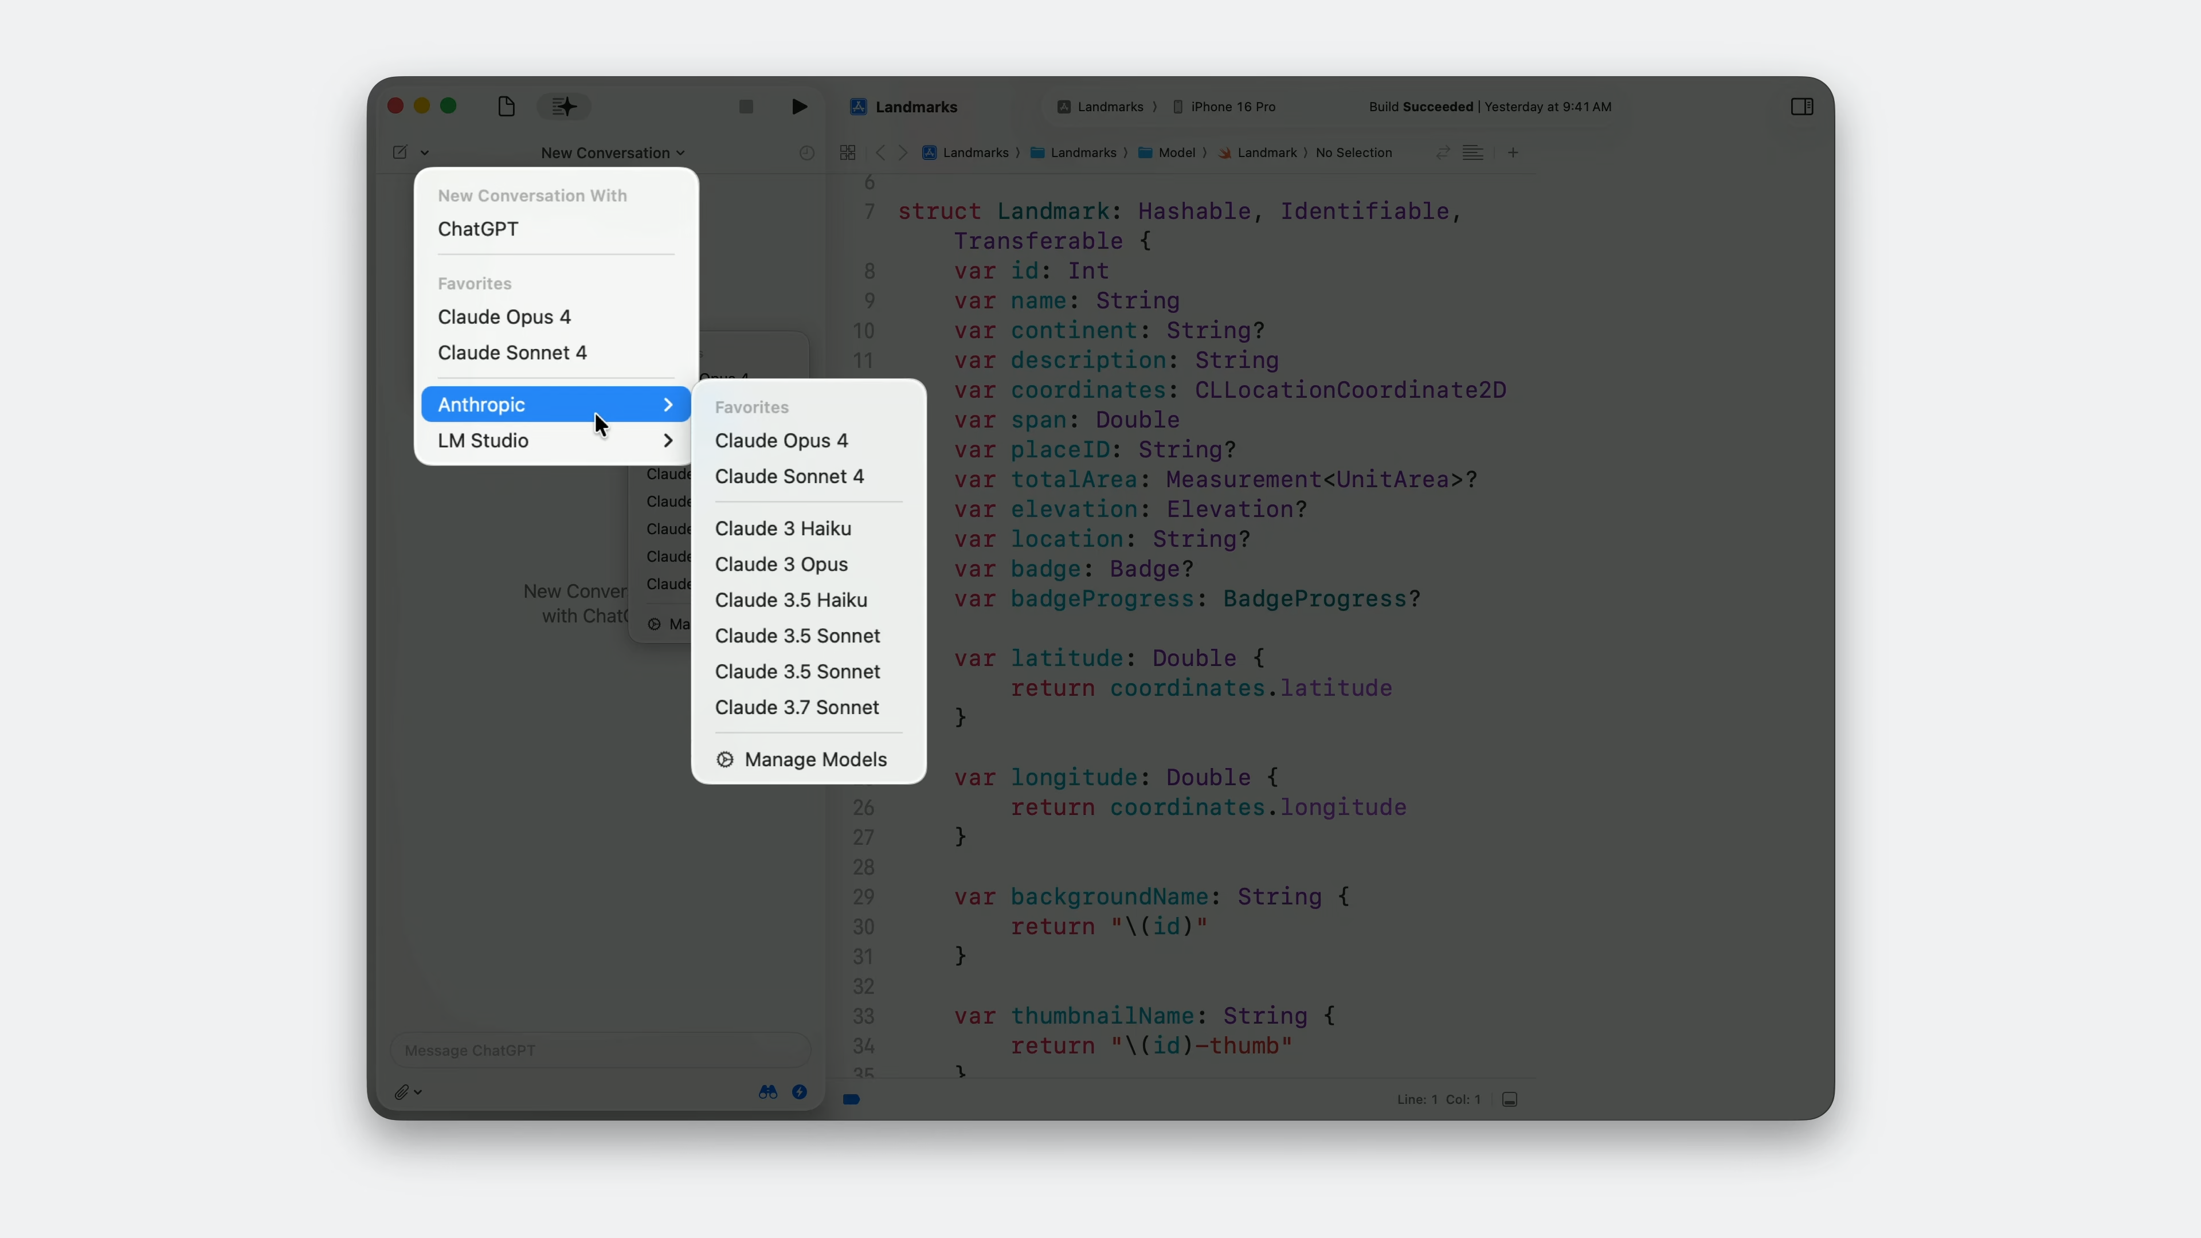Toggle the blue lightning bolt icon

click(800, 1092)
